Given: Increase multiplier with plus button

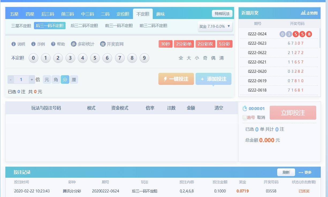Looking at the screenshot, I should (32, 79).
